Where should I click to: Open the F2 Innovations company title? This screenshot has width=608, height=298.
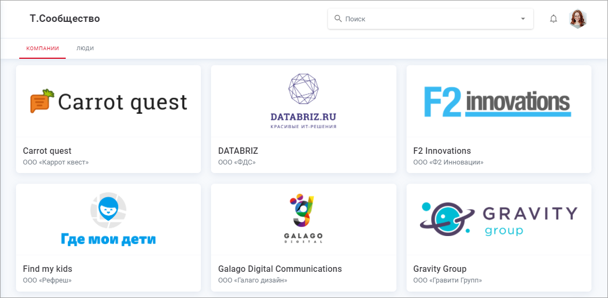point(442,151)
